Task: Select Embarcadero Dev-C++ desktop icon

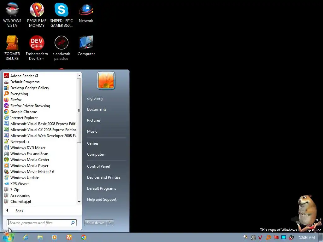Action: (37, 48)
